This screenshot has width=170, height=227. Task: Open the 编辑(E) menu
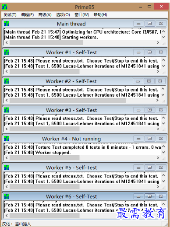[x=27, y=14]
